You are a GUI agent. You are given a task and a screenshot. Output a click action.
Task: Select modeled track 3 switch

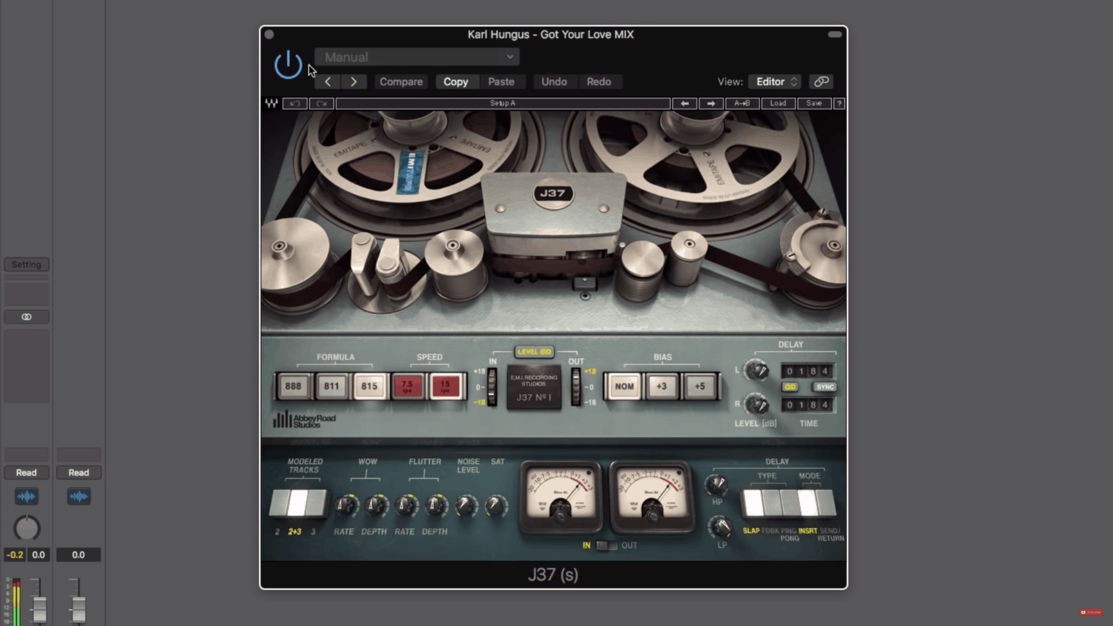click(316, 503)
